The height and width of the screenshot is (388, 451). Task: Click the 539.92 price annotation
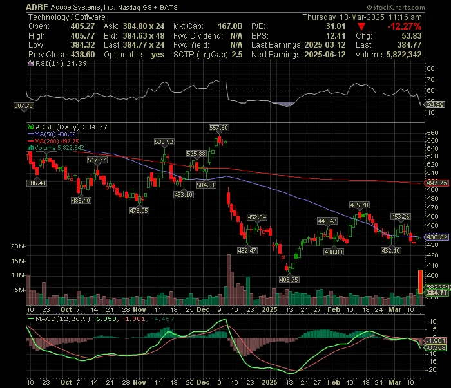pyautogui.click(x=164, y=142)
